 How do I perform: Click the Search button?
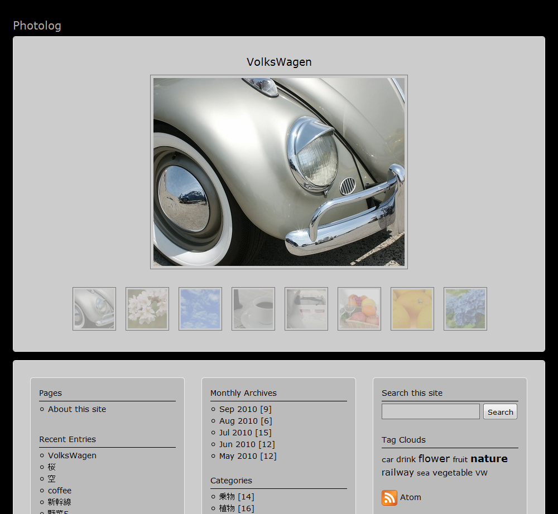pos(501,411)
